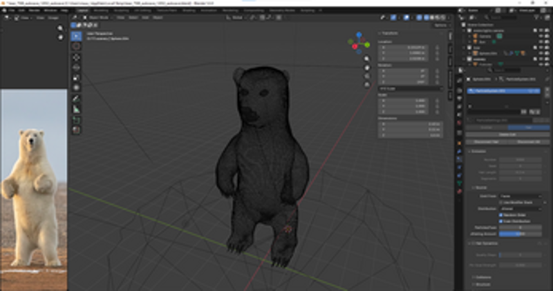This screenshot has width=553, height=291.
Task: Open the File menu
Action: click(x=12, y=10)
